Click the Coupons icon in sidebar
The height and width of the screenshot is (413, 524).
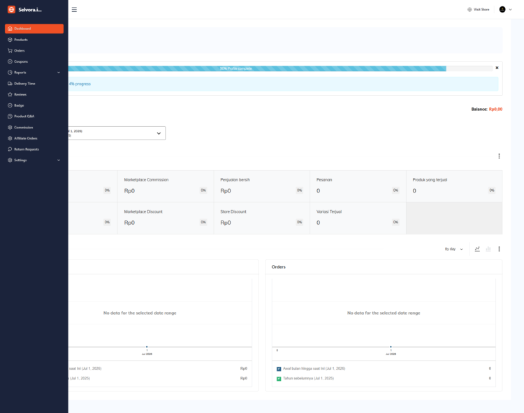click(x=10, y=61)
